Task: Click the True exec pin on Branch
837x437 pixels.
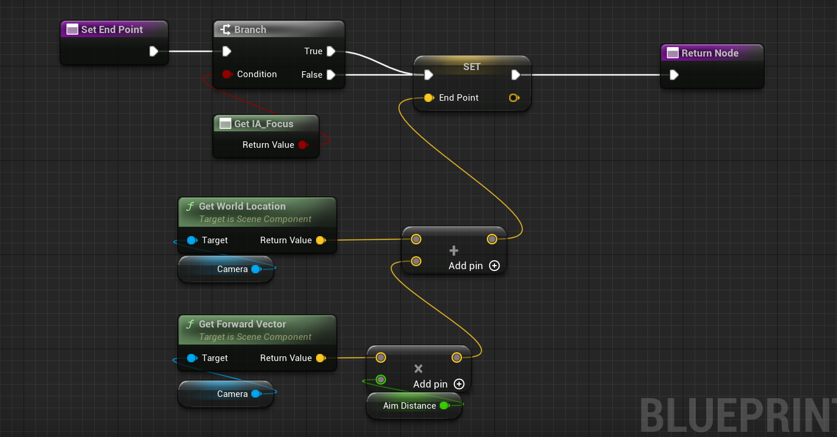Action: coord(331,51)
